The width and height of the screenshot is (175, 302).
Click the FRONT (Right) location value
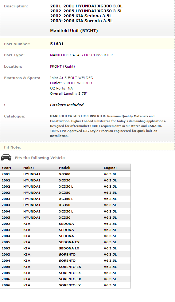62,66
